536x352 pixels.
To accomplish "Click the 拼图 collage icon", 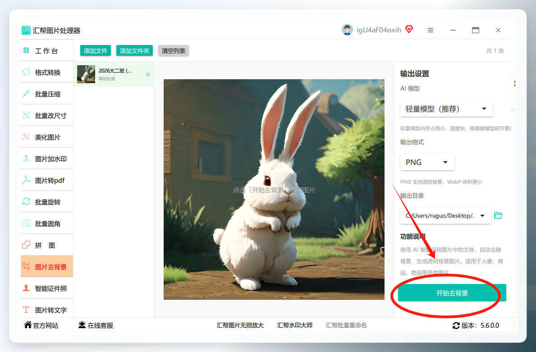I will point(26,245).
